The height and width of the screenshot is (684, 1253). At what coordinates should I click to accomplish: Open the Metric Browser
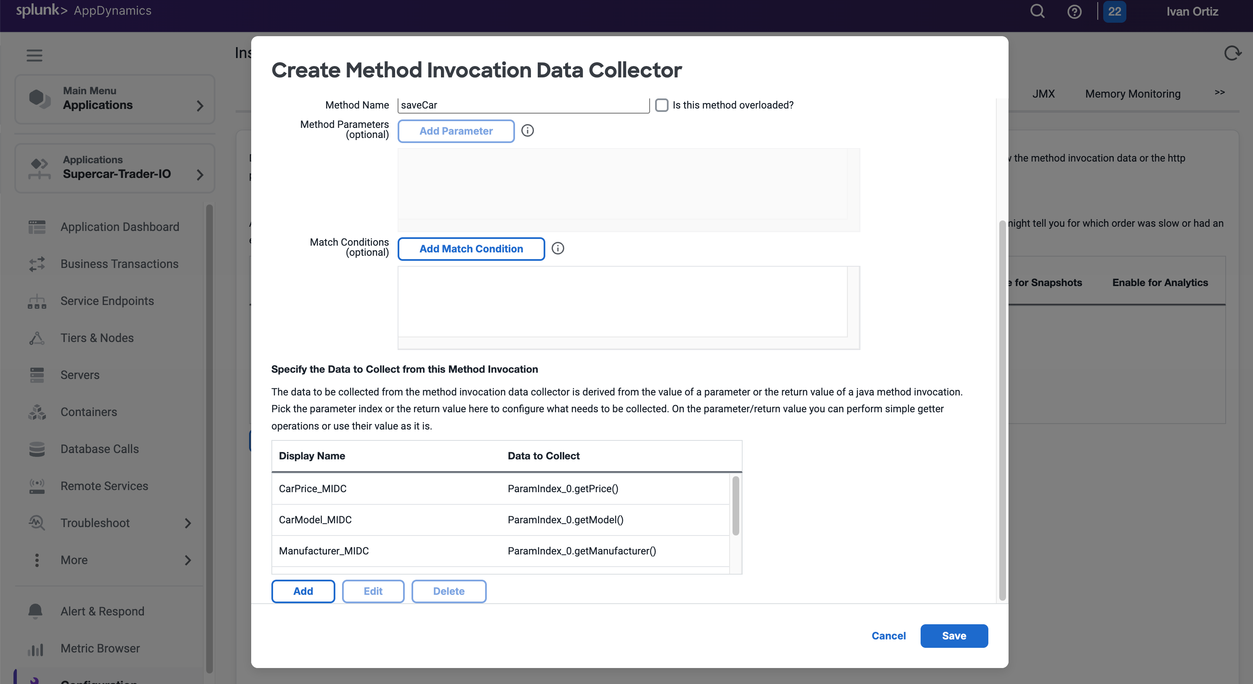click(100, 648)
